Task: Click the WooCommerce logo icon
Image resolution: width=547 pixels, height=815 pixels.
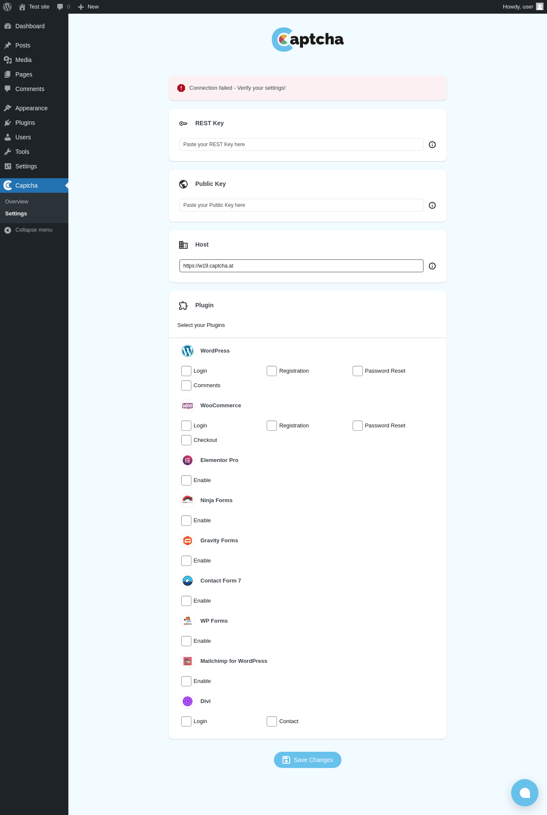Action: tap(188, 406)
